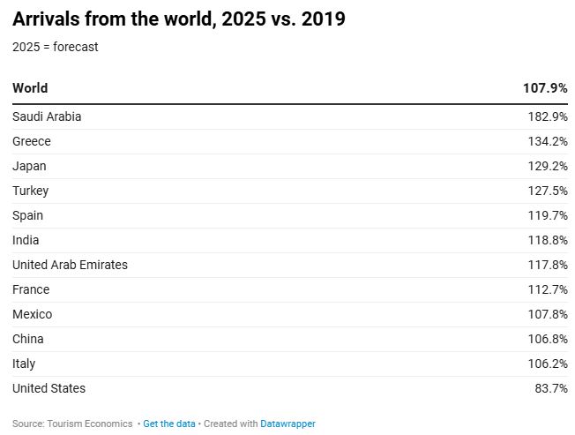Open the Datawrapper link in footer
Image resolution: width=575 pixels, height=435 pixels.
[x=287, y=424]
